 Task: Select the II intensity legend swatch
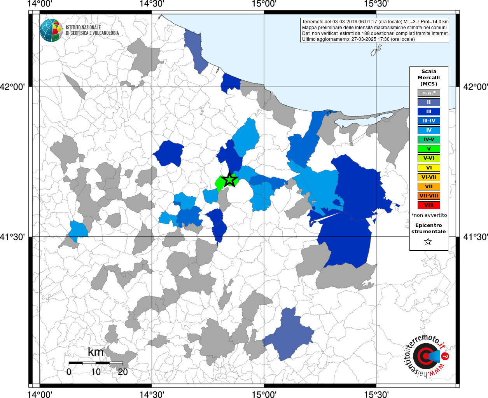click(x=429, y=102)
